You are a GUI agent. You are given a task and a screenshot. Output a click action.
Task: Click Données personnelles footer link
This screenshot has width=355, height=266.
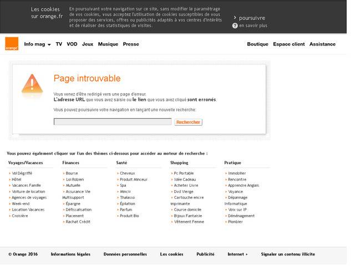(x=125, y=254)
